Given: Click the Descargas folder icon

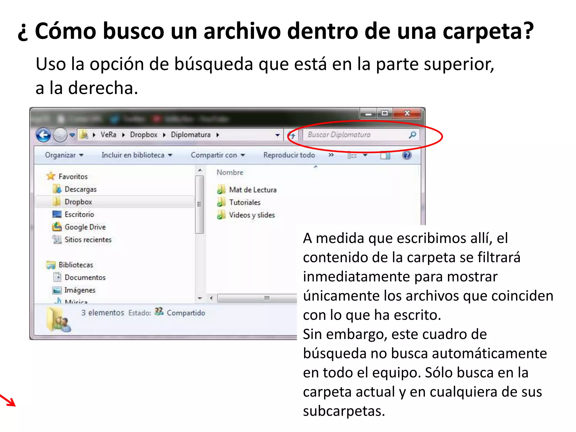Looking at the screenshot, I should [57, 189].
